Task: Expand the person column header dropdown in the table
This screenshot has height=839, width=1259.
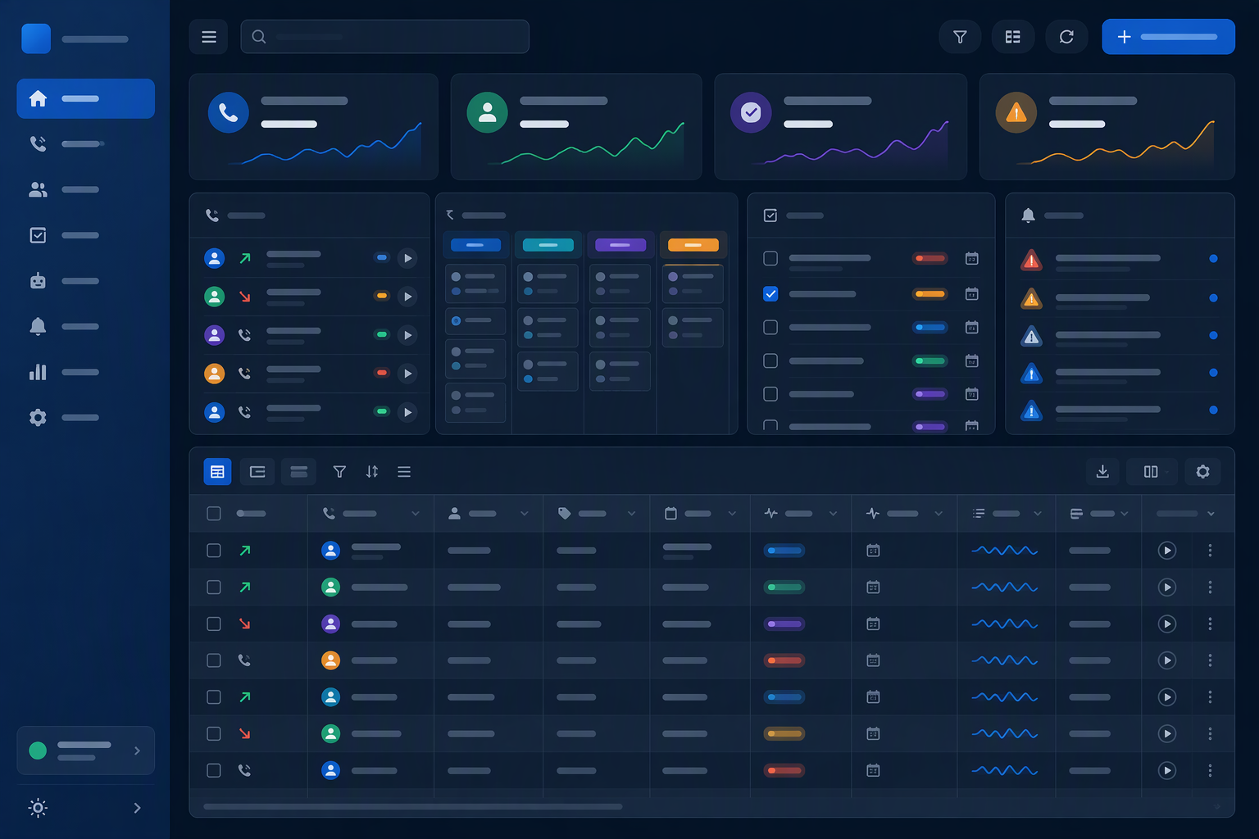Action: coord(525,514)
